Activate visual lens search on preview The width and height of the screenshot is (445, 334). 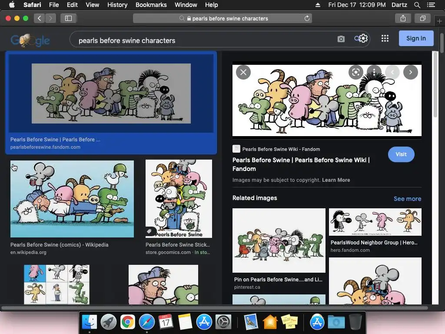[x=355, y=72]
